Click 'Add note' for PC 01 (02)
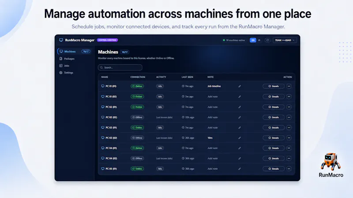 [213, 96]
